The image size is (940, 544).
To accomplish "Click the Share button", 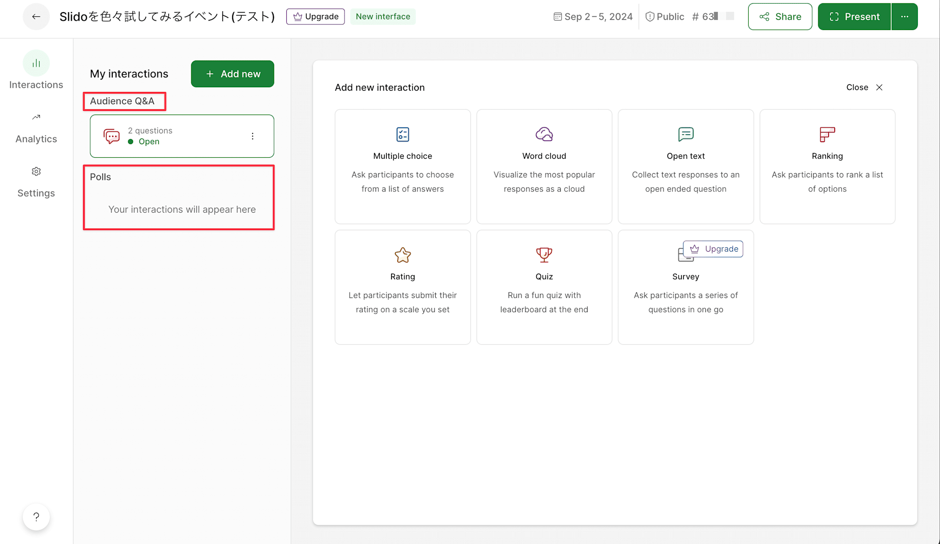I will coord(781,16).
